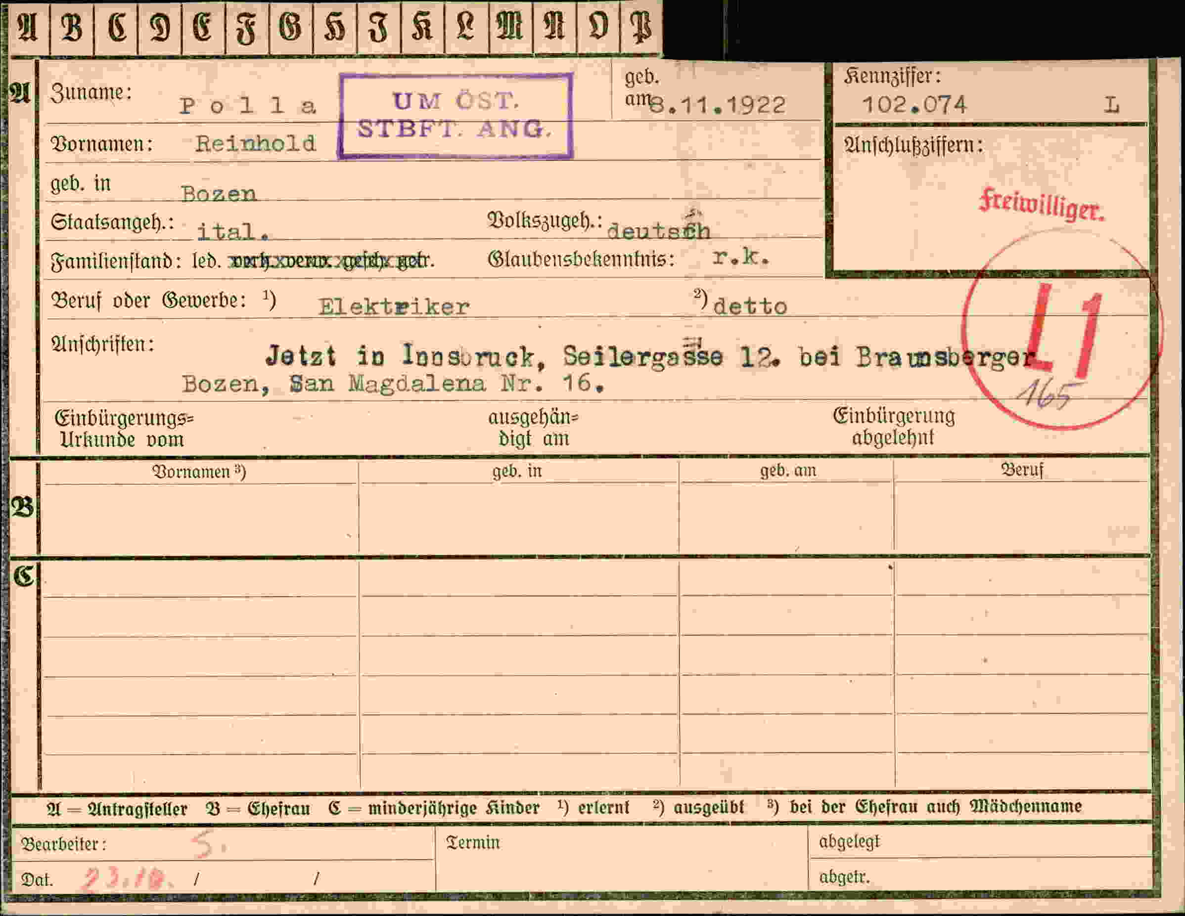Click the 'Zuname:' label

91,93
